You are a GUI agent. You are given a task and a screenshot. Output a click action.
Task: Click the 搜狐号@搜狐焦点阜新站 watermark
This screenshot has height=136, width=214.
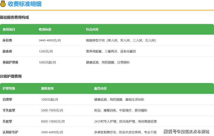click(186, 132)
